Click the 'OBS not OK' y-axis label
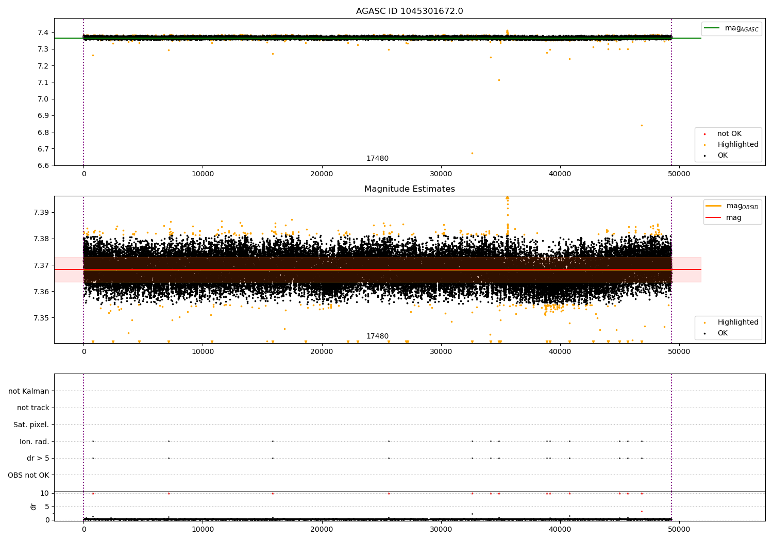Image resolution: width=773 pixels, height=541 pixels. pyautogui.click(x=28, y=475)
